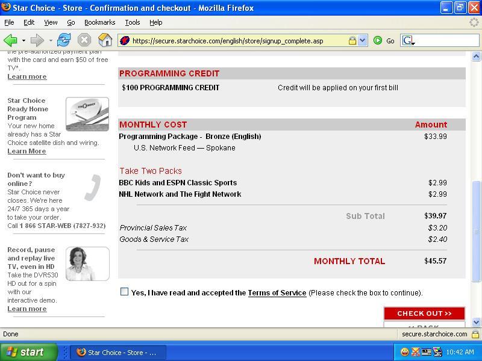Click the CHECK OUT button
Screen dimensions: 482x361
pos(424,313)
